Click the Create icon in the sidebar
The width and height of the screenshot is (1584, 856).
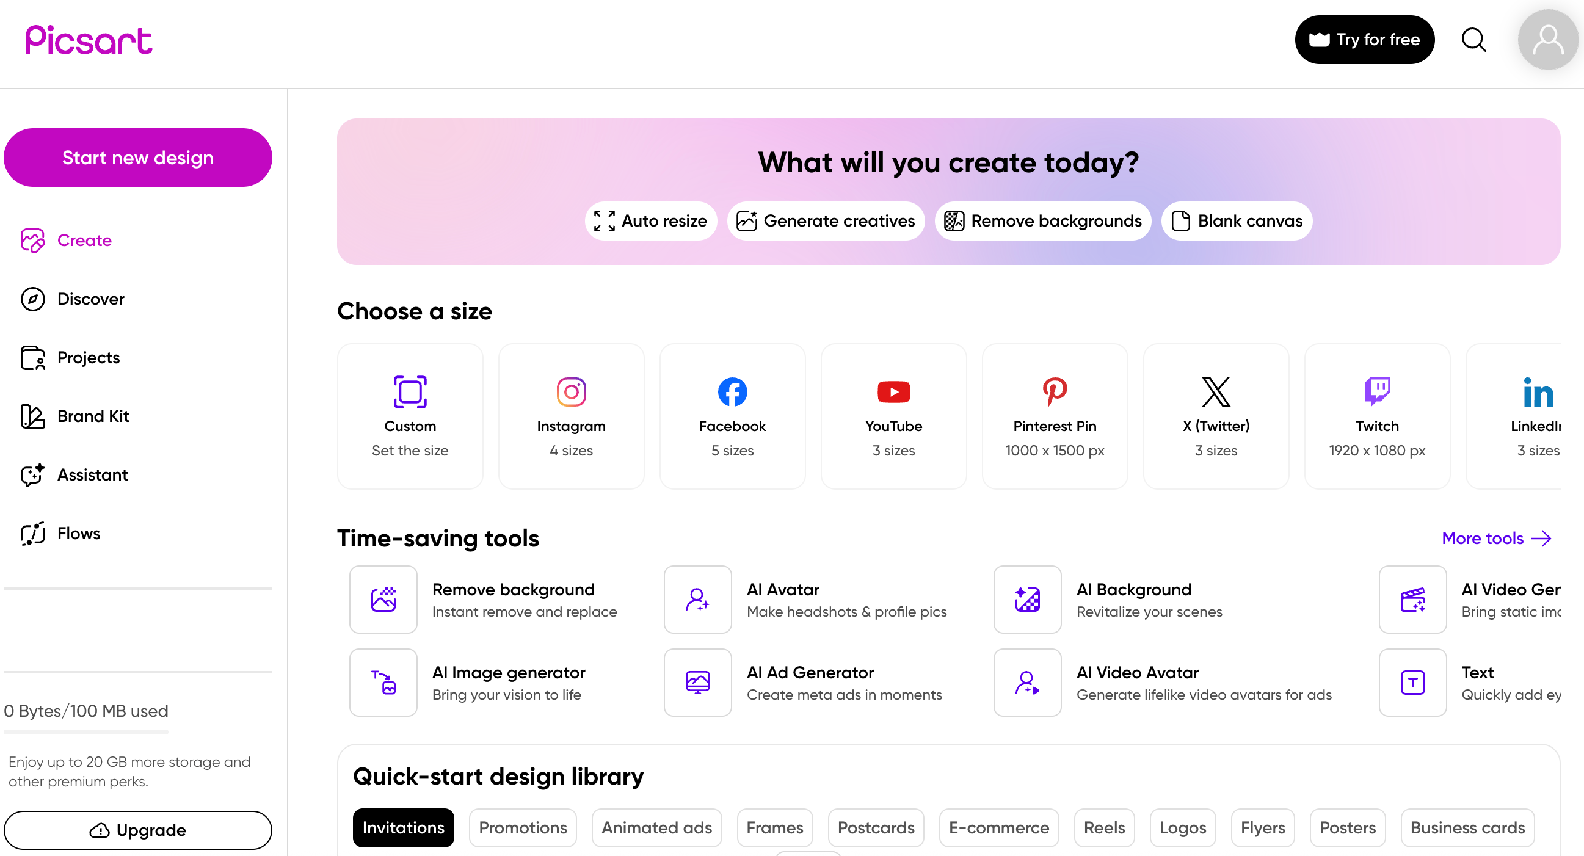pyautogui.click(x=32, y=240)
